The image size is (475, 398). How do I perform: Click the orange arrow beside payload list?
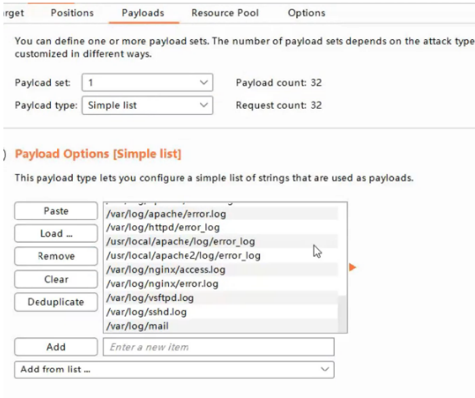tap(352, 268)
